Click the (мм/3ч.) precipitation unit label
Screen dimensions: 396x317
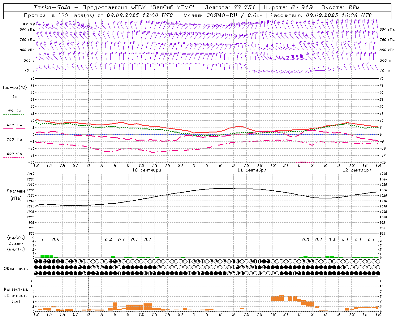coord(16,237)
